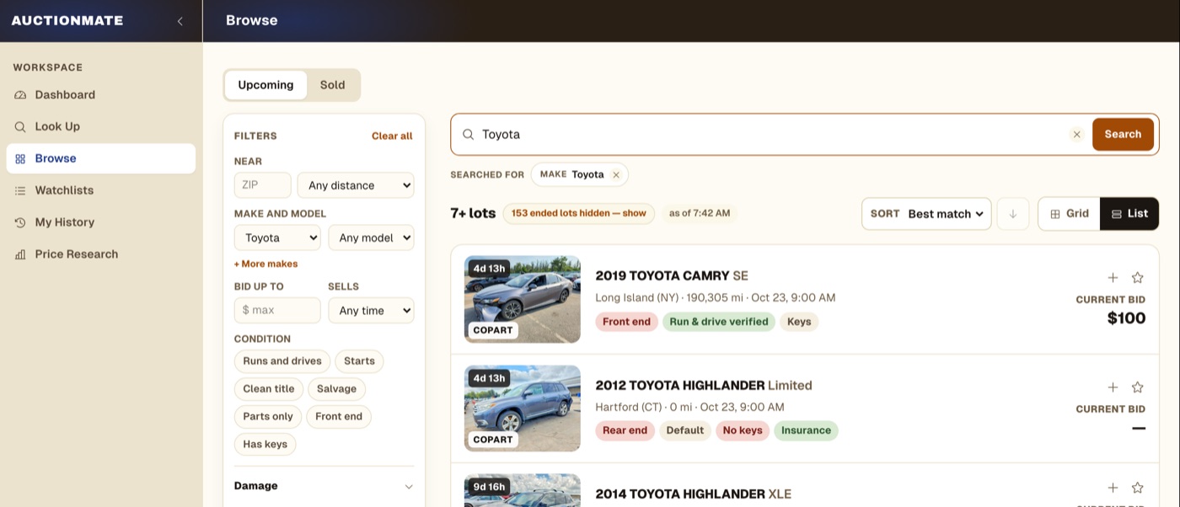Open the Toyota make dropdown
The width and height of the screenshot is (1180, 507).
pos(277,237)
